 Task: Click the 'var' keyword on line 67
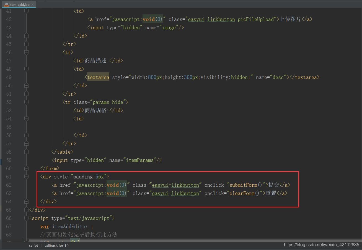45,227
